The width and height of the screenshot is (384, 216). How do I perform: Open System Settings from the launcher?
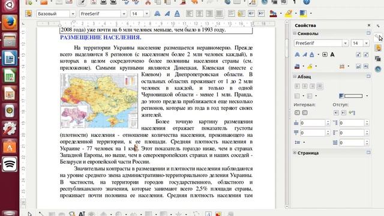(x=10, y=128)
